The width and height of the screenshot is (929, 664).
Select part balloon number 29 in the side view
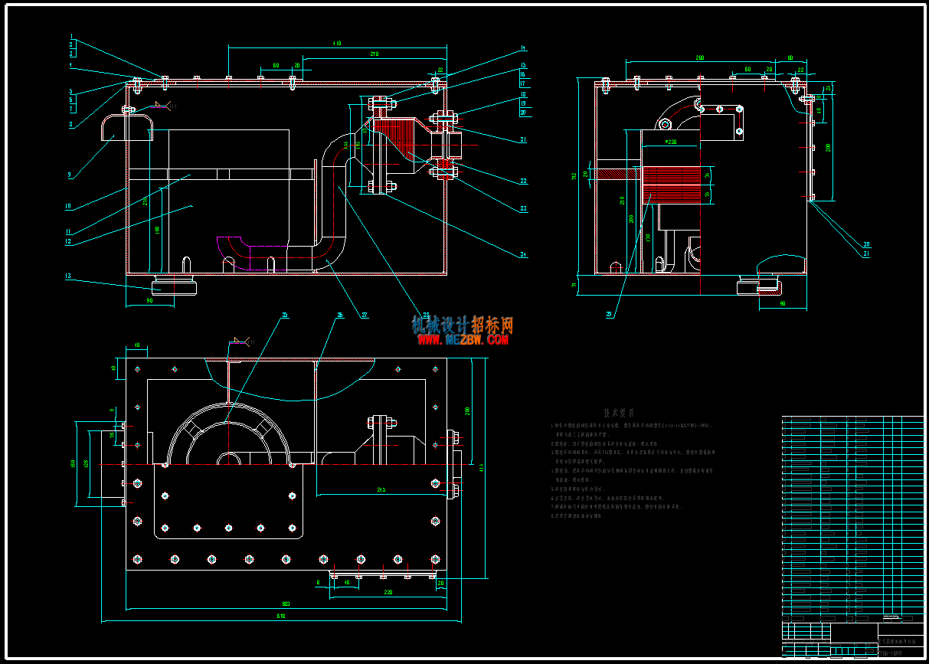point(610,314)
